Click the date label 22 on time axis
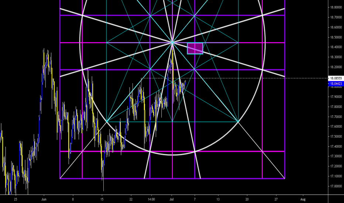 click(131, 199)
